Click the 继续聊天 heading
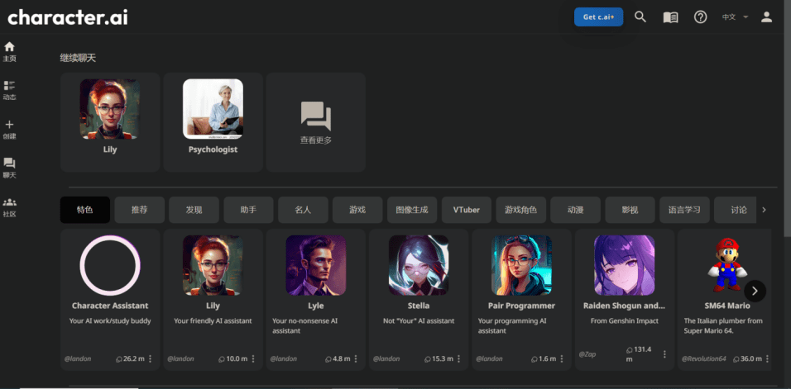791x389 pixels. [x=78, y=58]
